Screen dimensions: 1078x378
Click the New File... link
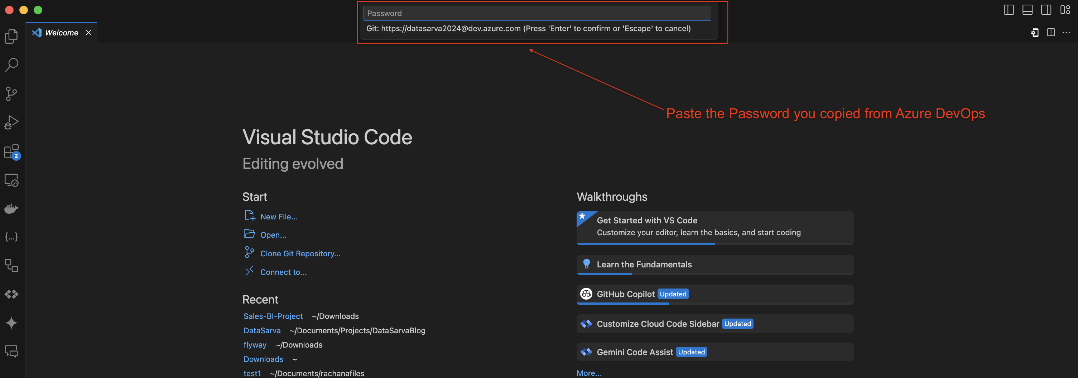(x=279, y=217)
